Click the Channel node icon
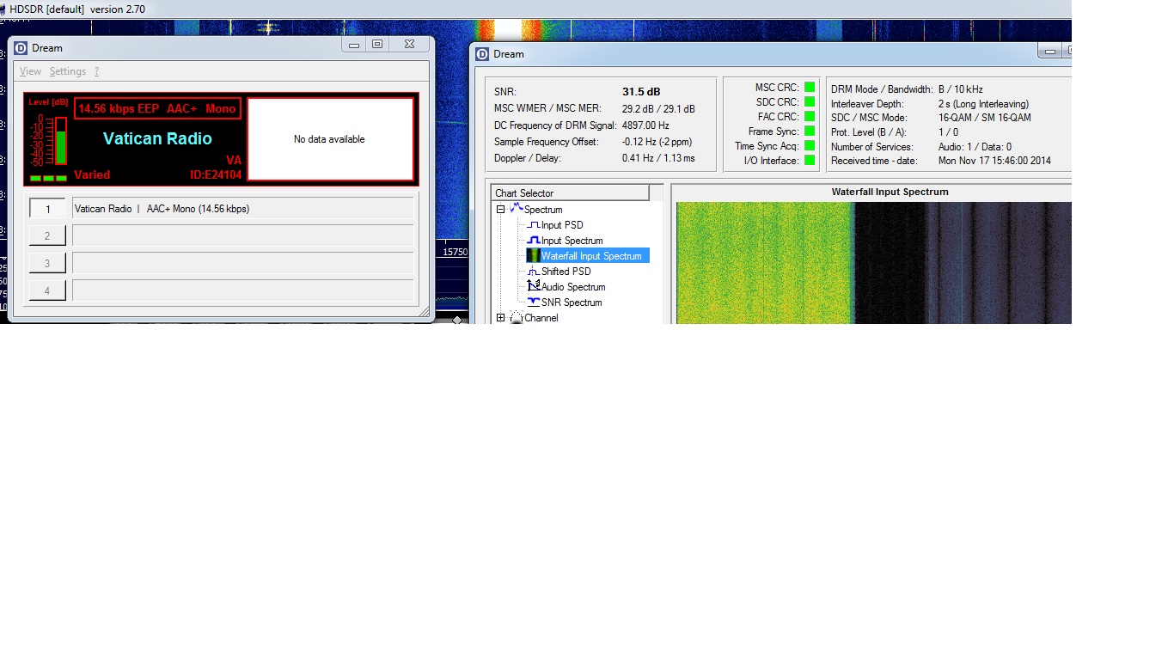The height and width of the screenshot is (660, 1174). pos(516,318)
